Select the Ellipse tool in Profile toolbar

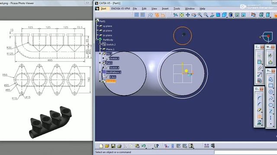point(271,105)
